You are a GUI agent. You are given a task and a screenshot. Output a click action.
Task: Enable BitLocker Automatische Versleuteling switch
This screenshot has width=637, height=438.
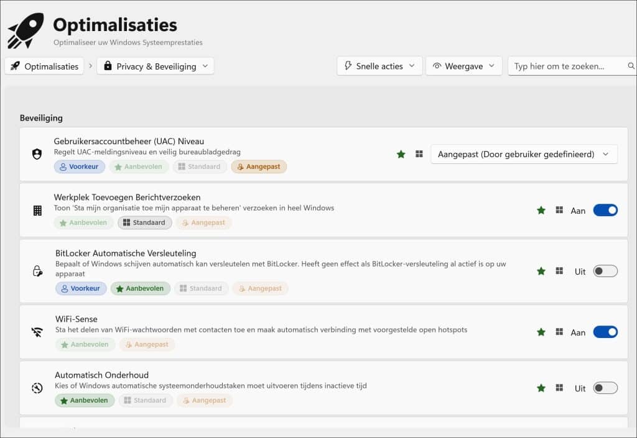point(605,271)
